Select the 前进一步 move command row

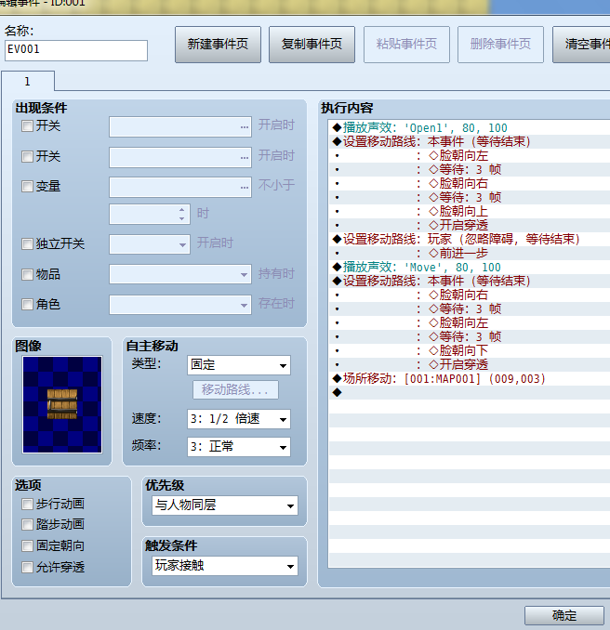tap(470, 253)
